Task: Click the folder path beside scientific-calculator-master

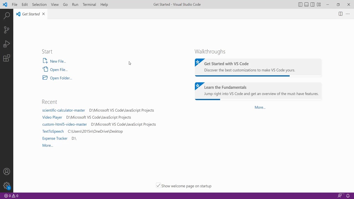Action: [121, 110]
